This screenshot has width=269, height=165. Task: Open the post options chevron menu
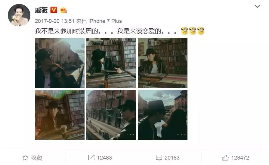257,6
